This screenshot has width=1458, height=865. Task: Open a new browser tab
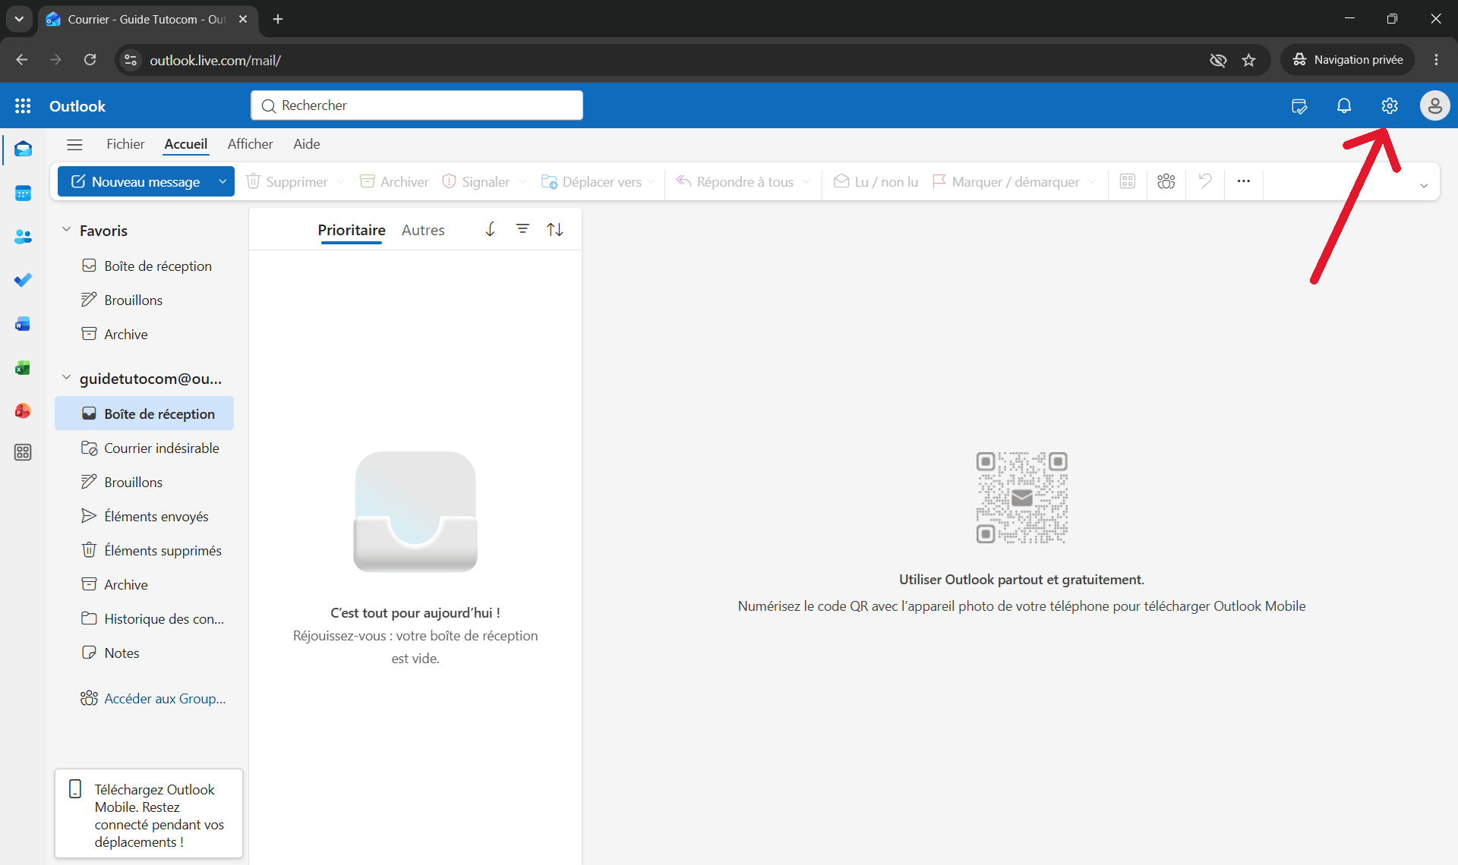(x=278, y=19)
